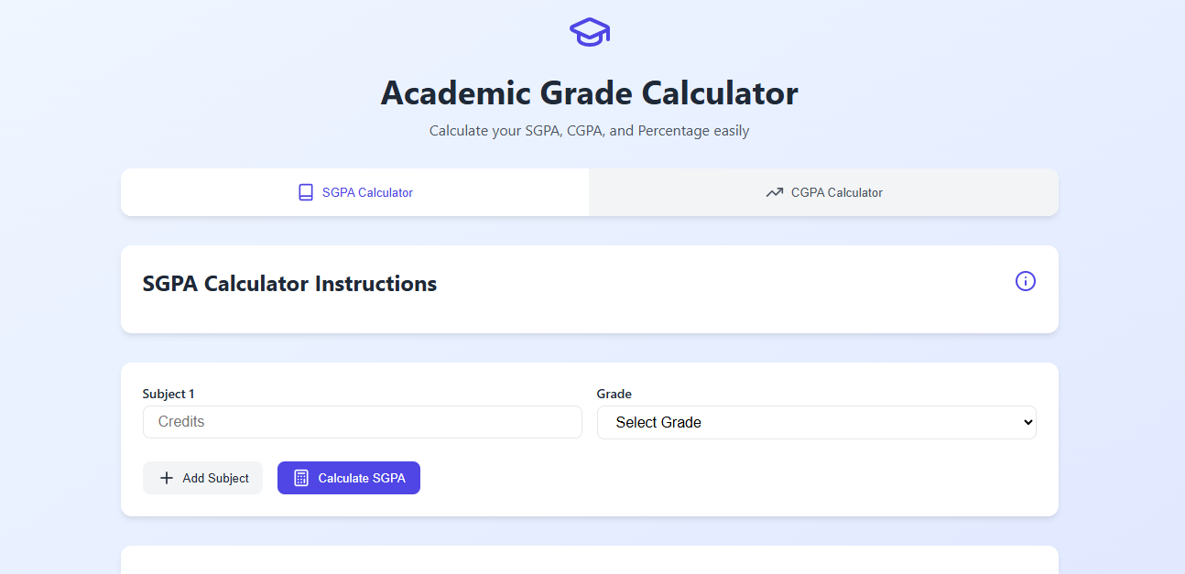Click the calculator icon on Calculate SGPA
Image resolution: width=1185 pixels, height=574 pixels.
[x=300, y=477]
